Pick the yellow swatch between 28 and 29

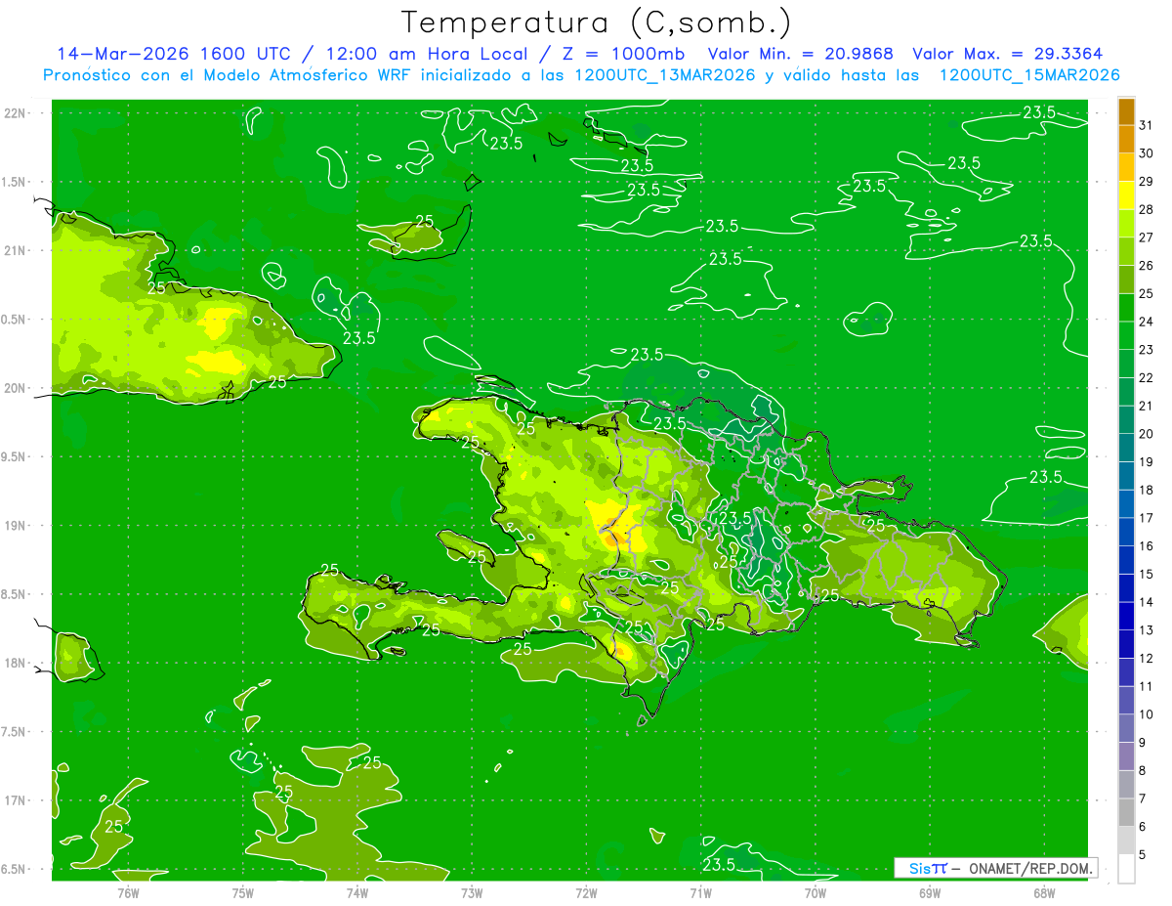1126,195
